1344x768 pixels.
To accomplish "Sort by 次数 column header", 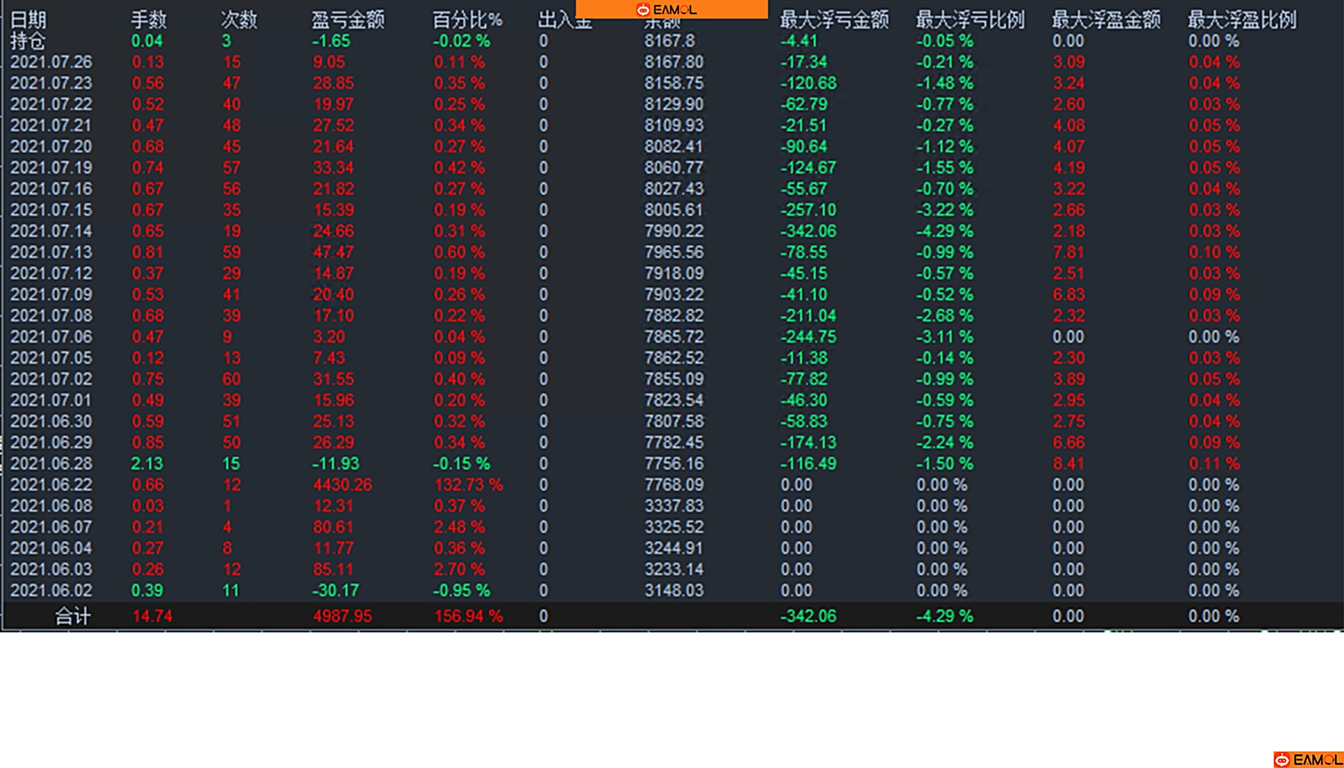I will click(239, 20).
